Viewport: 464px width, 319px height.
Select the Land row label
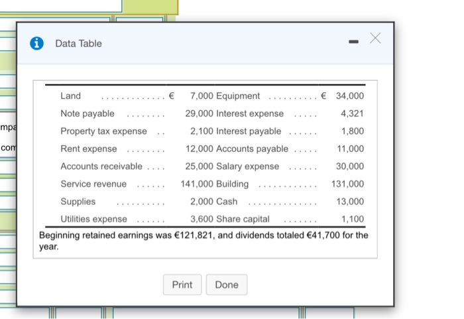70,96
